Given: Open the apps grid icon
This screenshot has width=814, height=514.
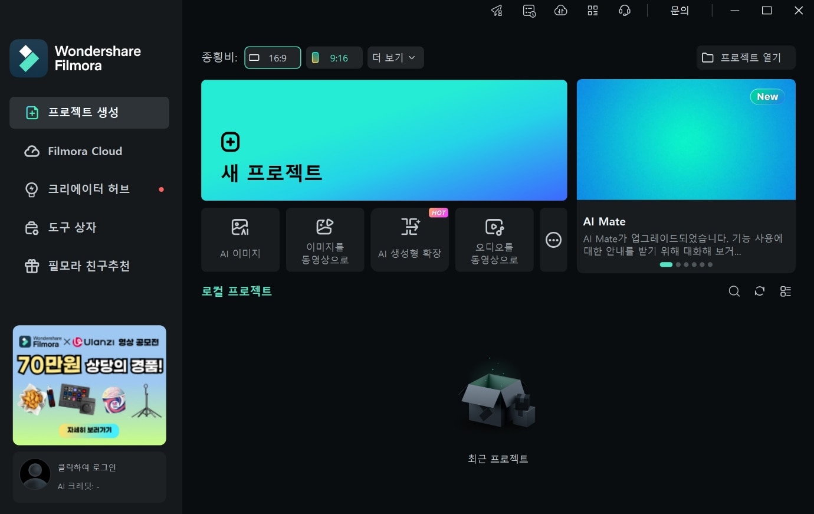Looking at the screenshot, I should click(x=593, y=11).
